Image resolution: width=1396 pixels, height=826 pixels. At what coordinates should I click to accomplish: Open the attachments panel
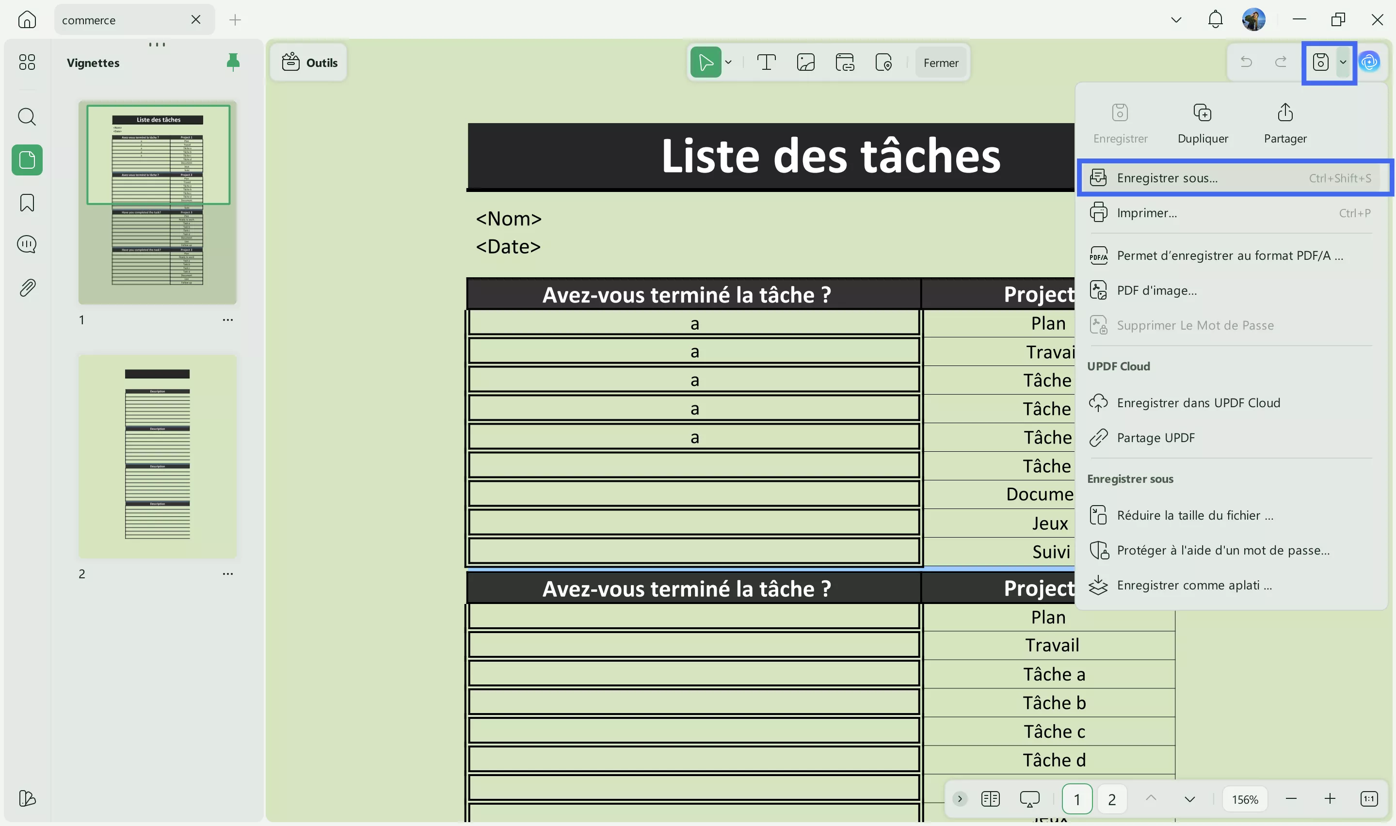[x=27, y=287]
